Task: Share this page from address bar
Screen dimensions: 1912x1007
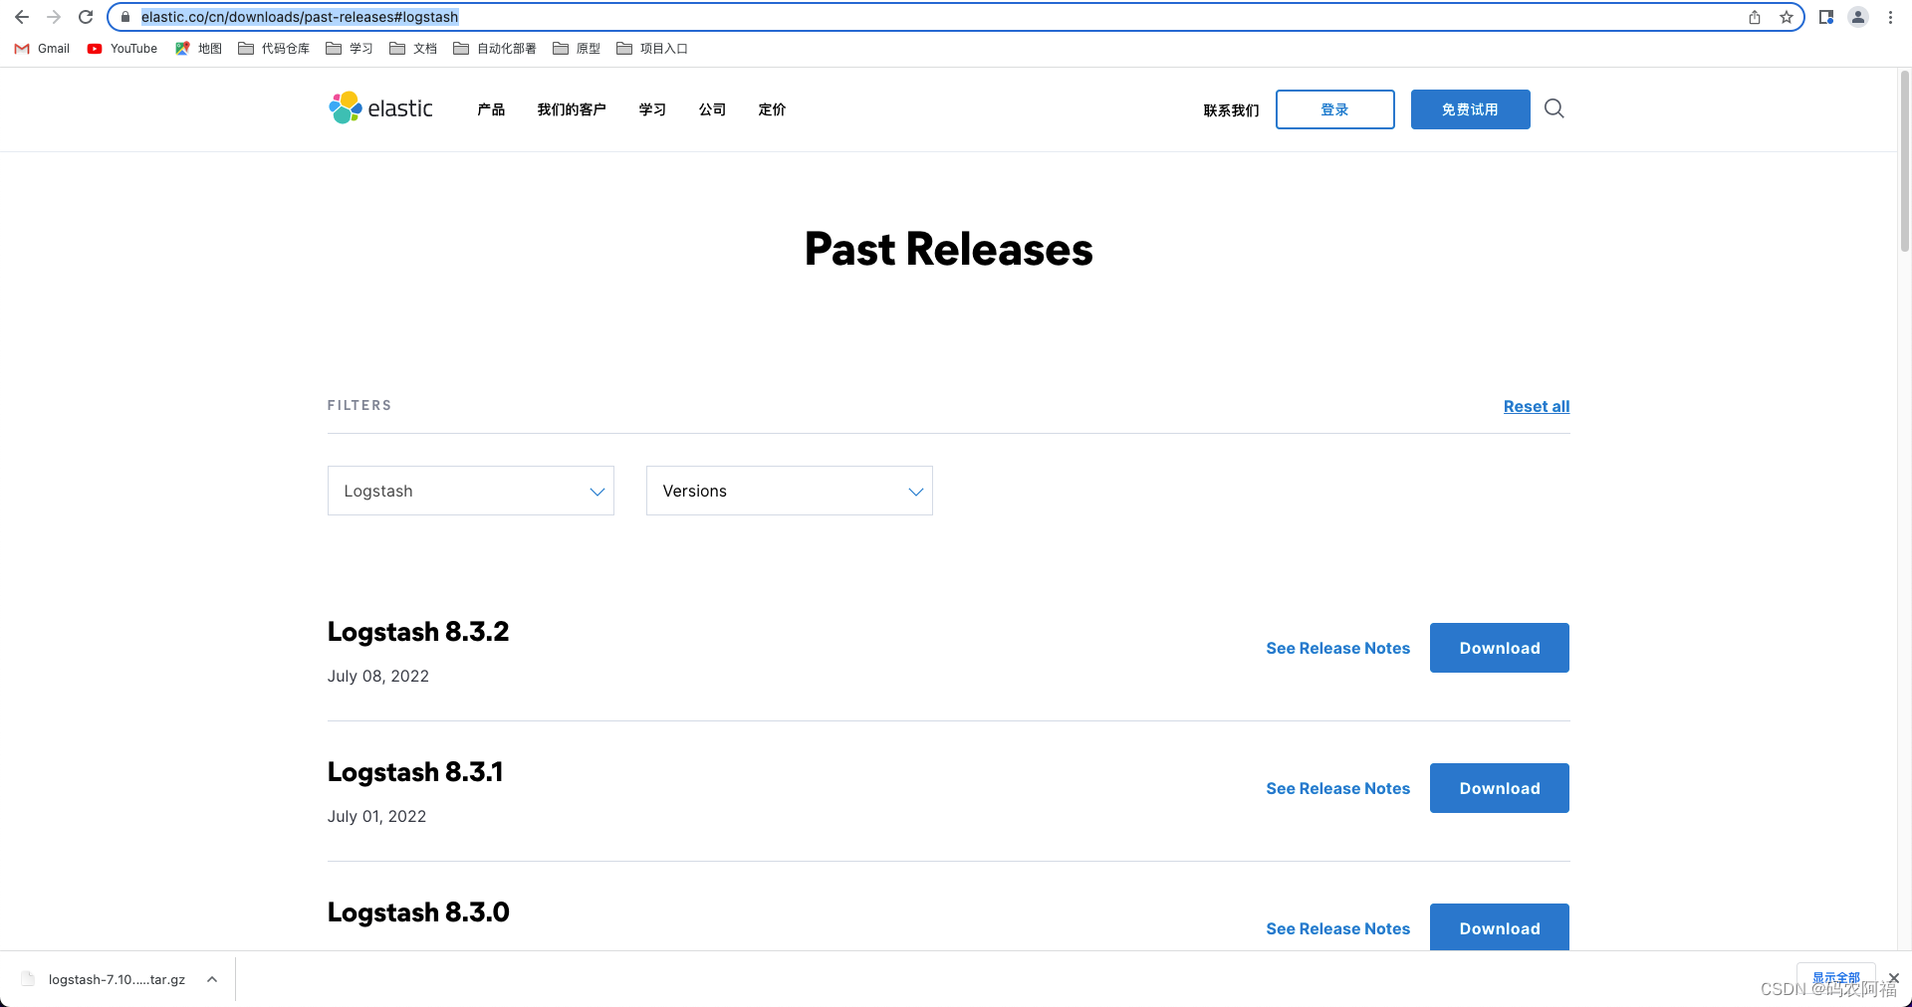Action: [x=1755, y=17]
